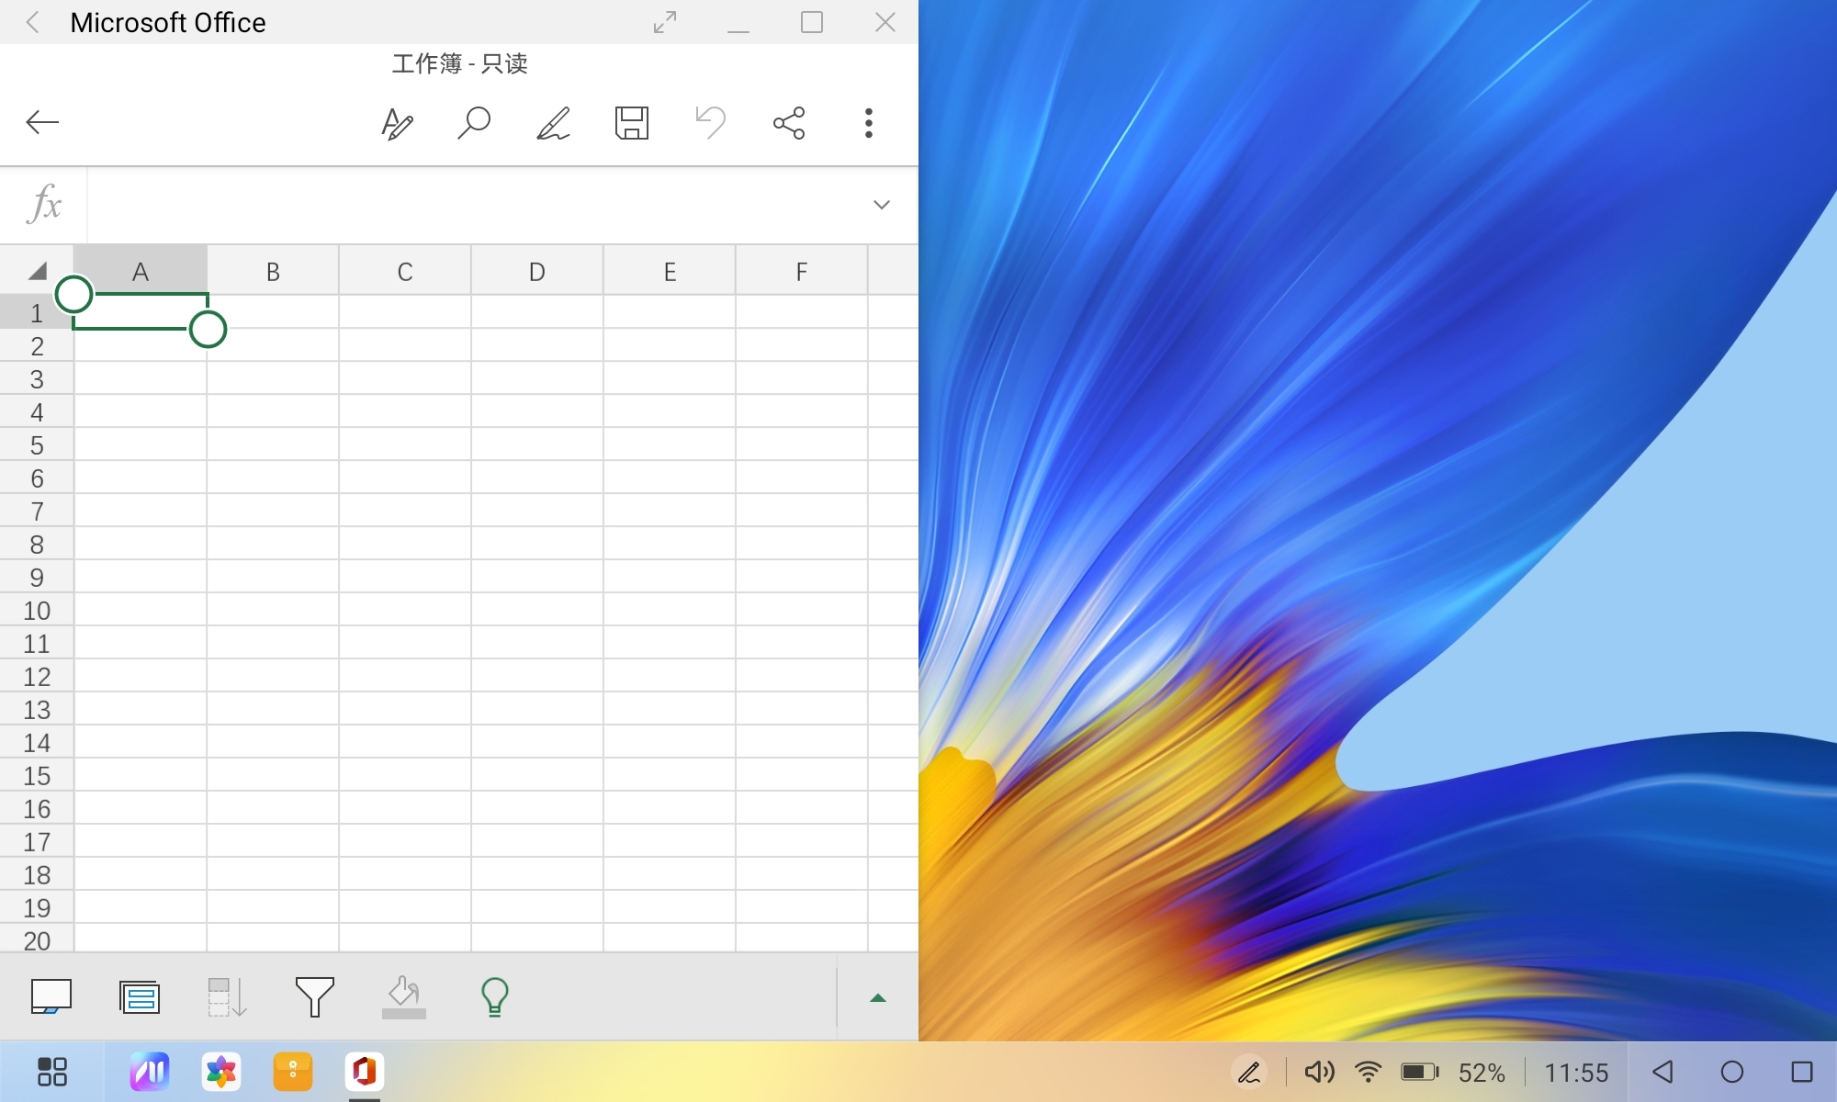
Task: Open Wi-Fi settings in tray
Action: coord(1369,1072)
